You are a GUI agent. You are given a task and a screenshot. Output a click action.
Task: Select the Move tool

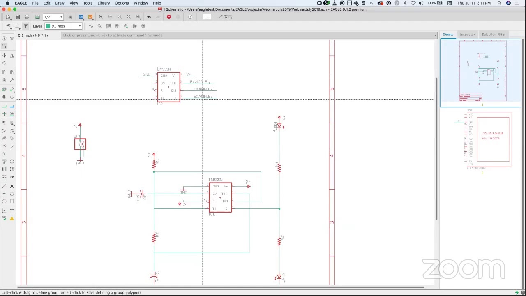tap(4, 55)
